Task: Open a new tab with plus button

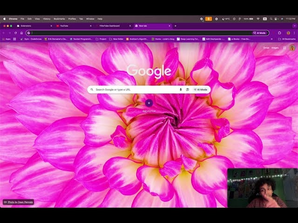Action: [176, 26]
